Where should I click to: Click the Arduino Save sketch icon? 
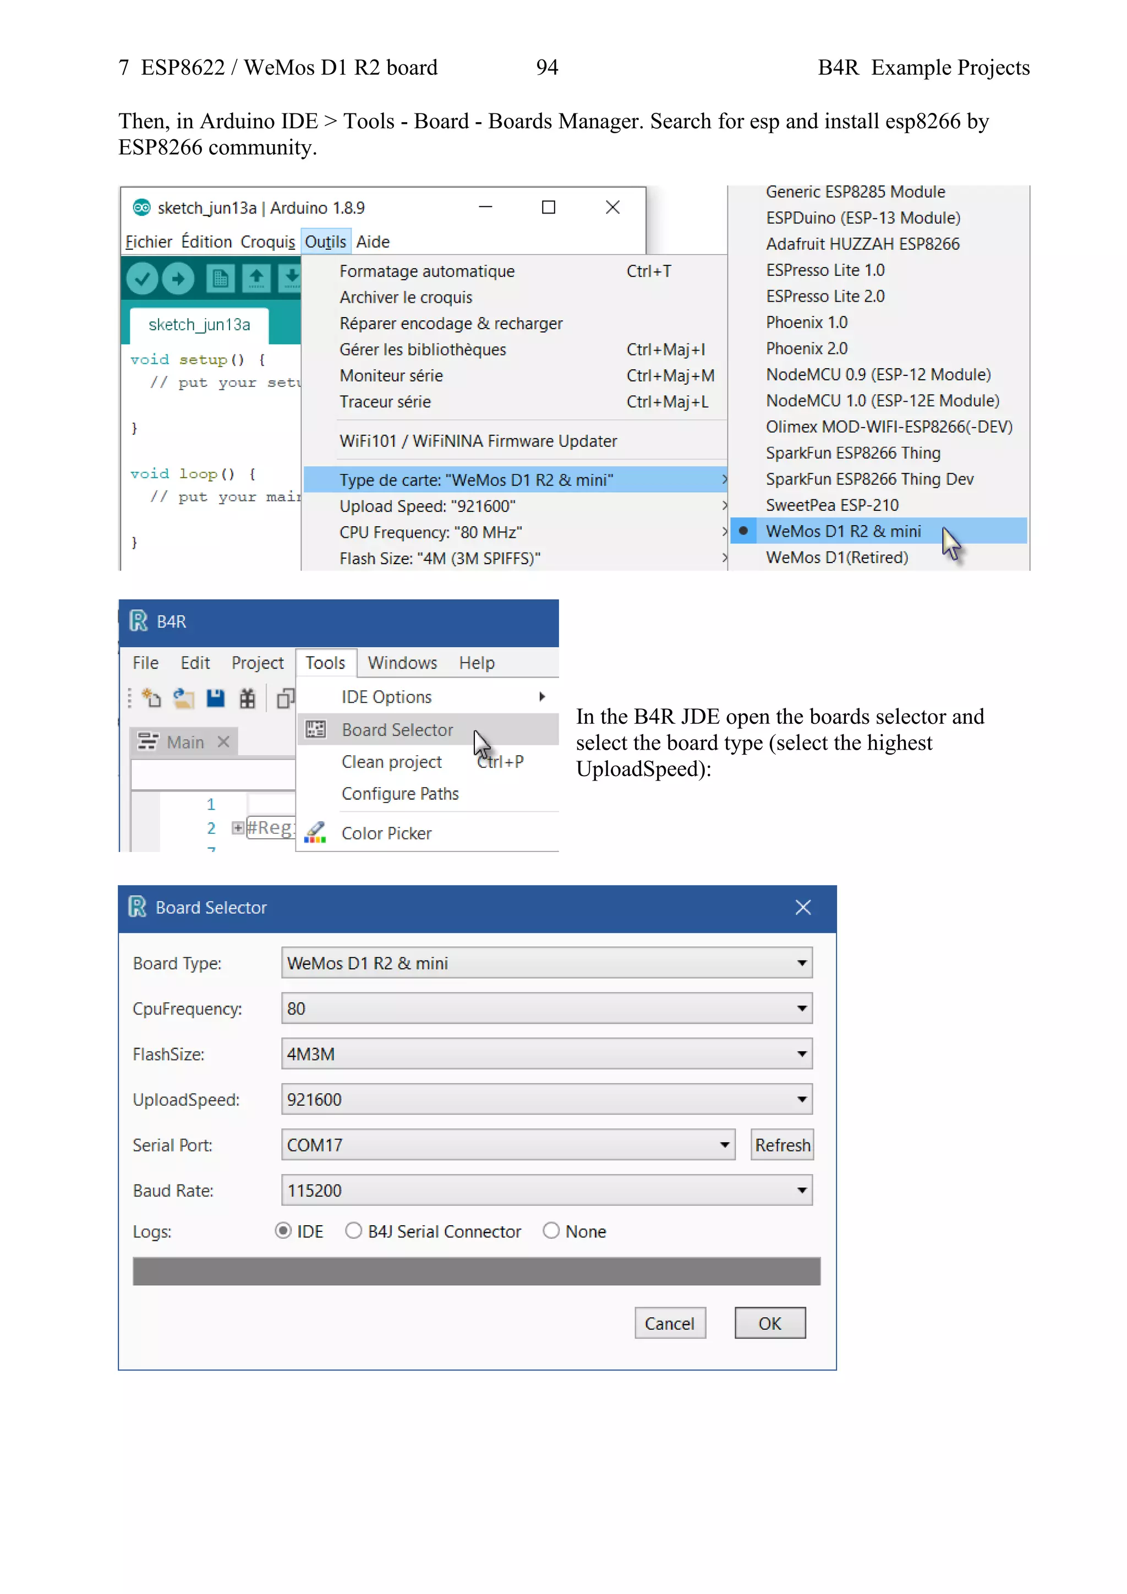pyautogui.click(x=290, y=279)
